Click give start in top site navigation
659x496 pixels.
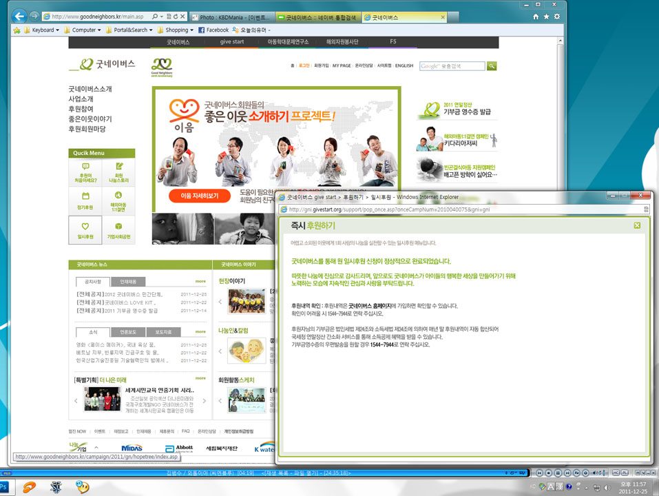pos(231,41)
